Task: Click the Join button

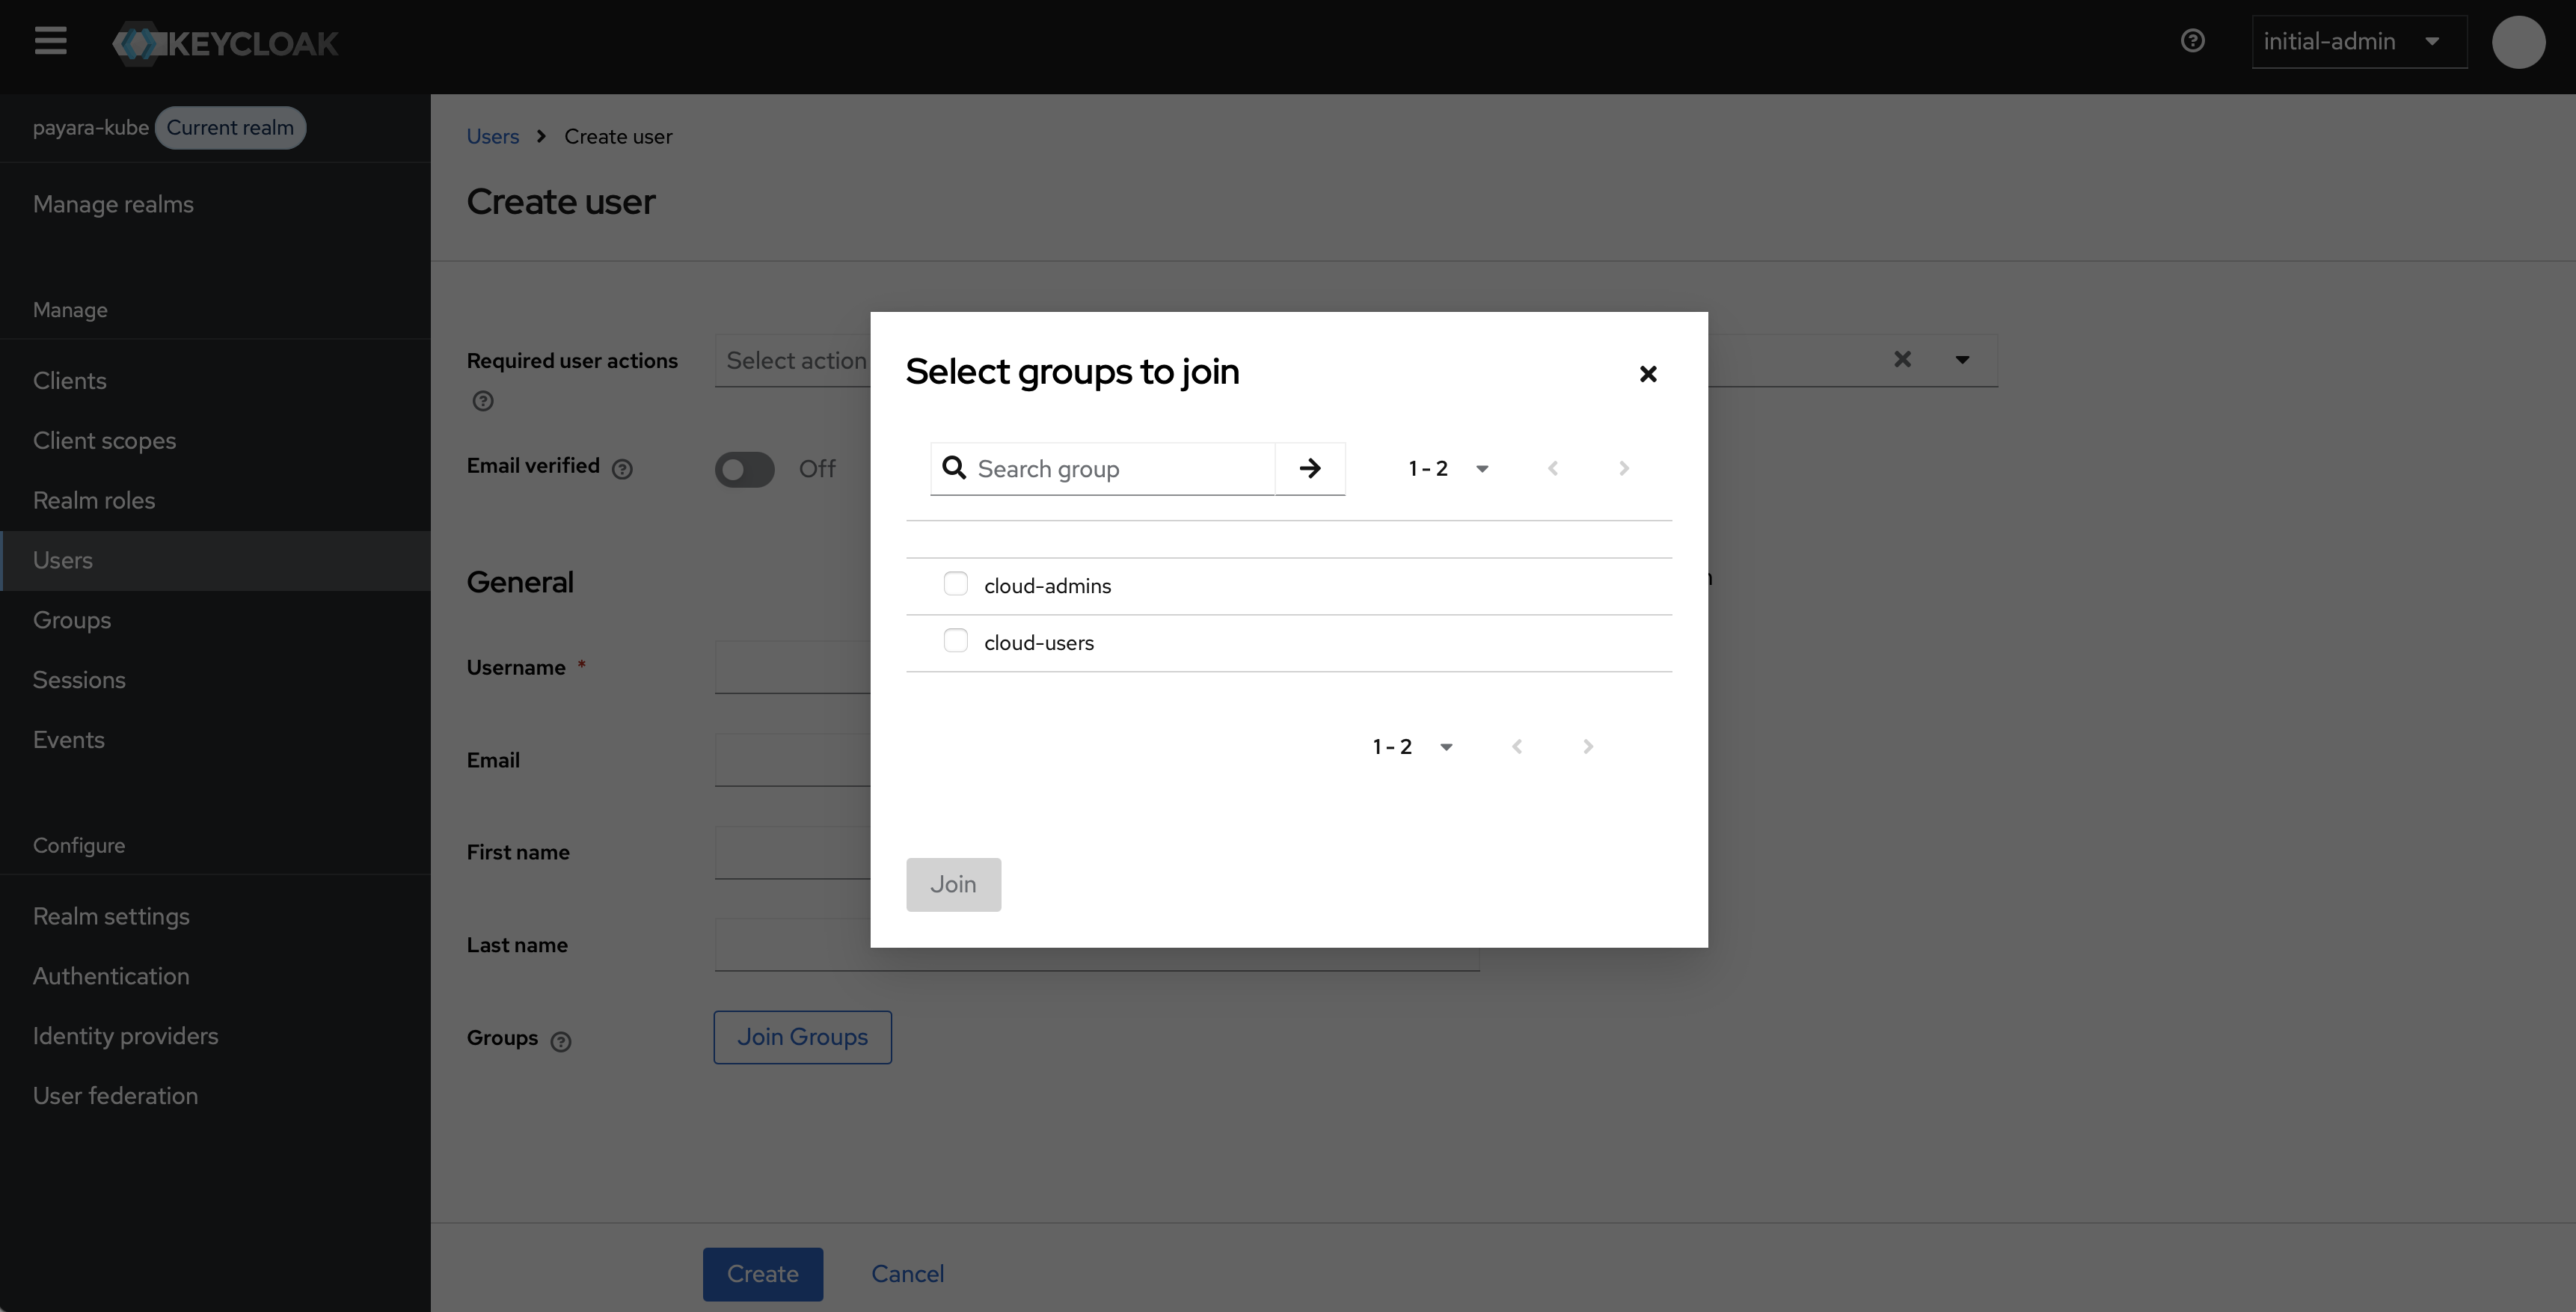Action: click(x=952, y=884)
